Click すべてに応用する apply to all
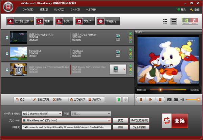The height and width of the screenshot is (140, 203). pos(139,120)
